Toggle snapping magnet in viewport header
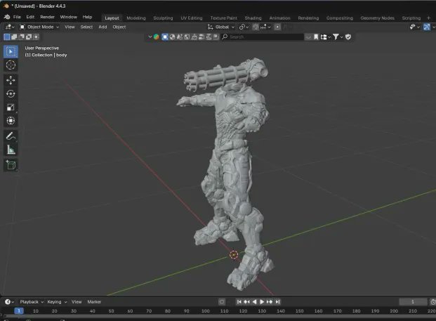The width and height of the screenshot is (436, 321). [256, 27]
